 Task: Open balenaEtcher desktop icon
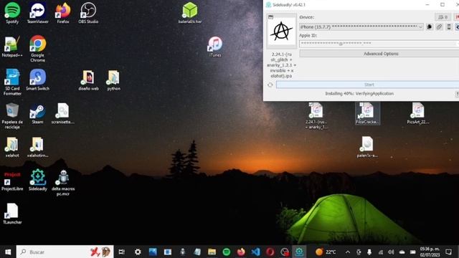[189, 13]
